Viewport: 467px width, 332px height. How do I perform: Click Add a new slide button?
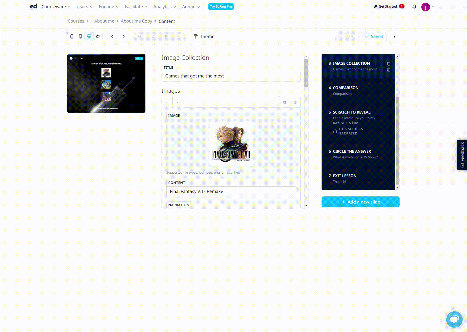coord(360,202)
